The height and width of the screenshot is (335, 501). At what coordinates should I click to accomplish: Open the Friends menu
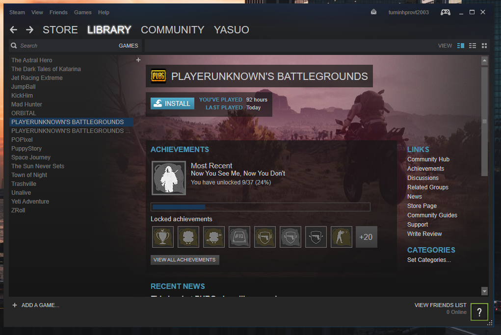58,12
